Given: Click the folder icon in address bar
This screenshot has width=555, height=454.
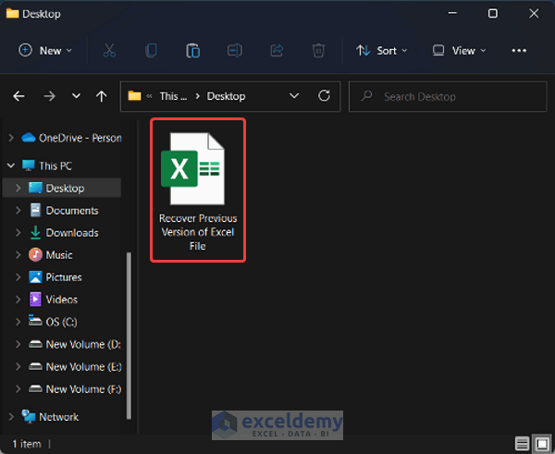Looking at the screenshot, I should point(134,96).
